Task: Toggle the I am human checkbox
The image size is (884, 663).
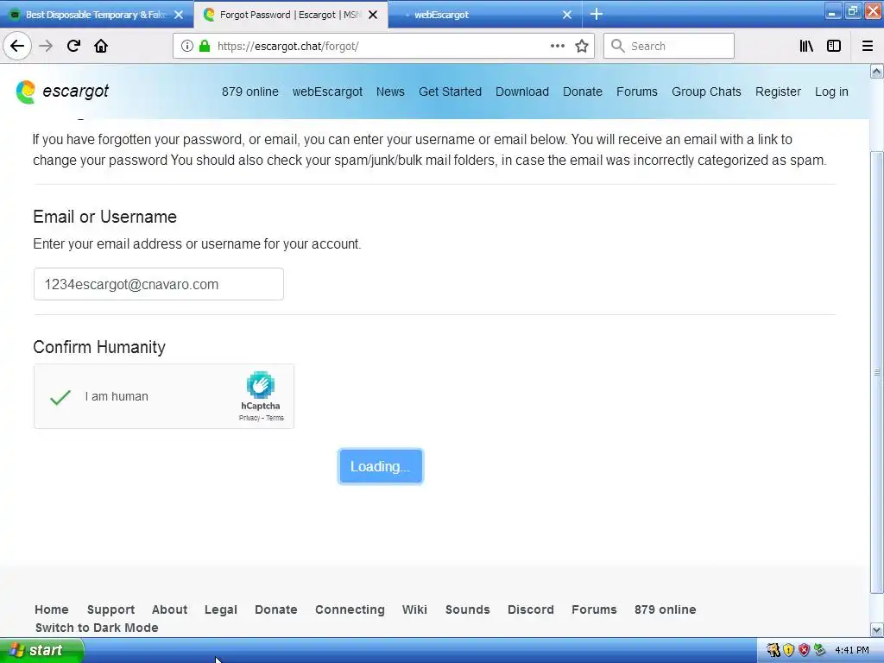Action: pos(60,397)
